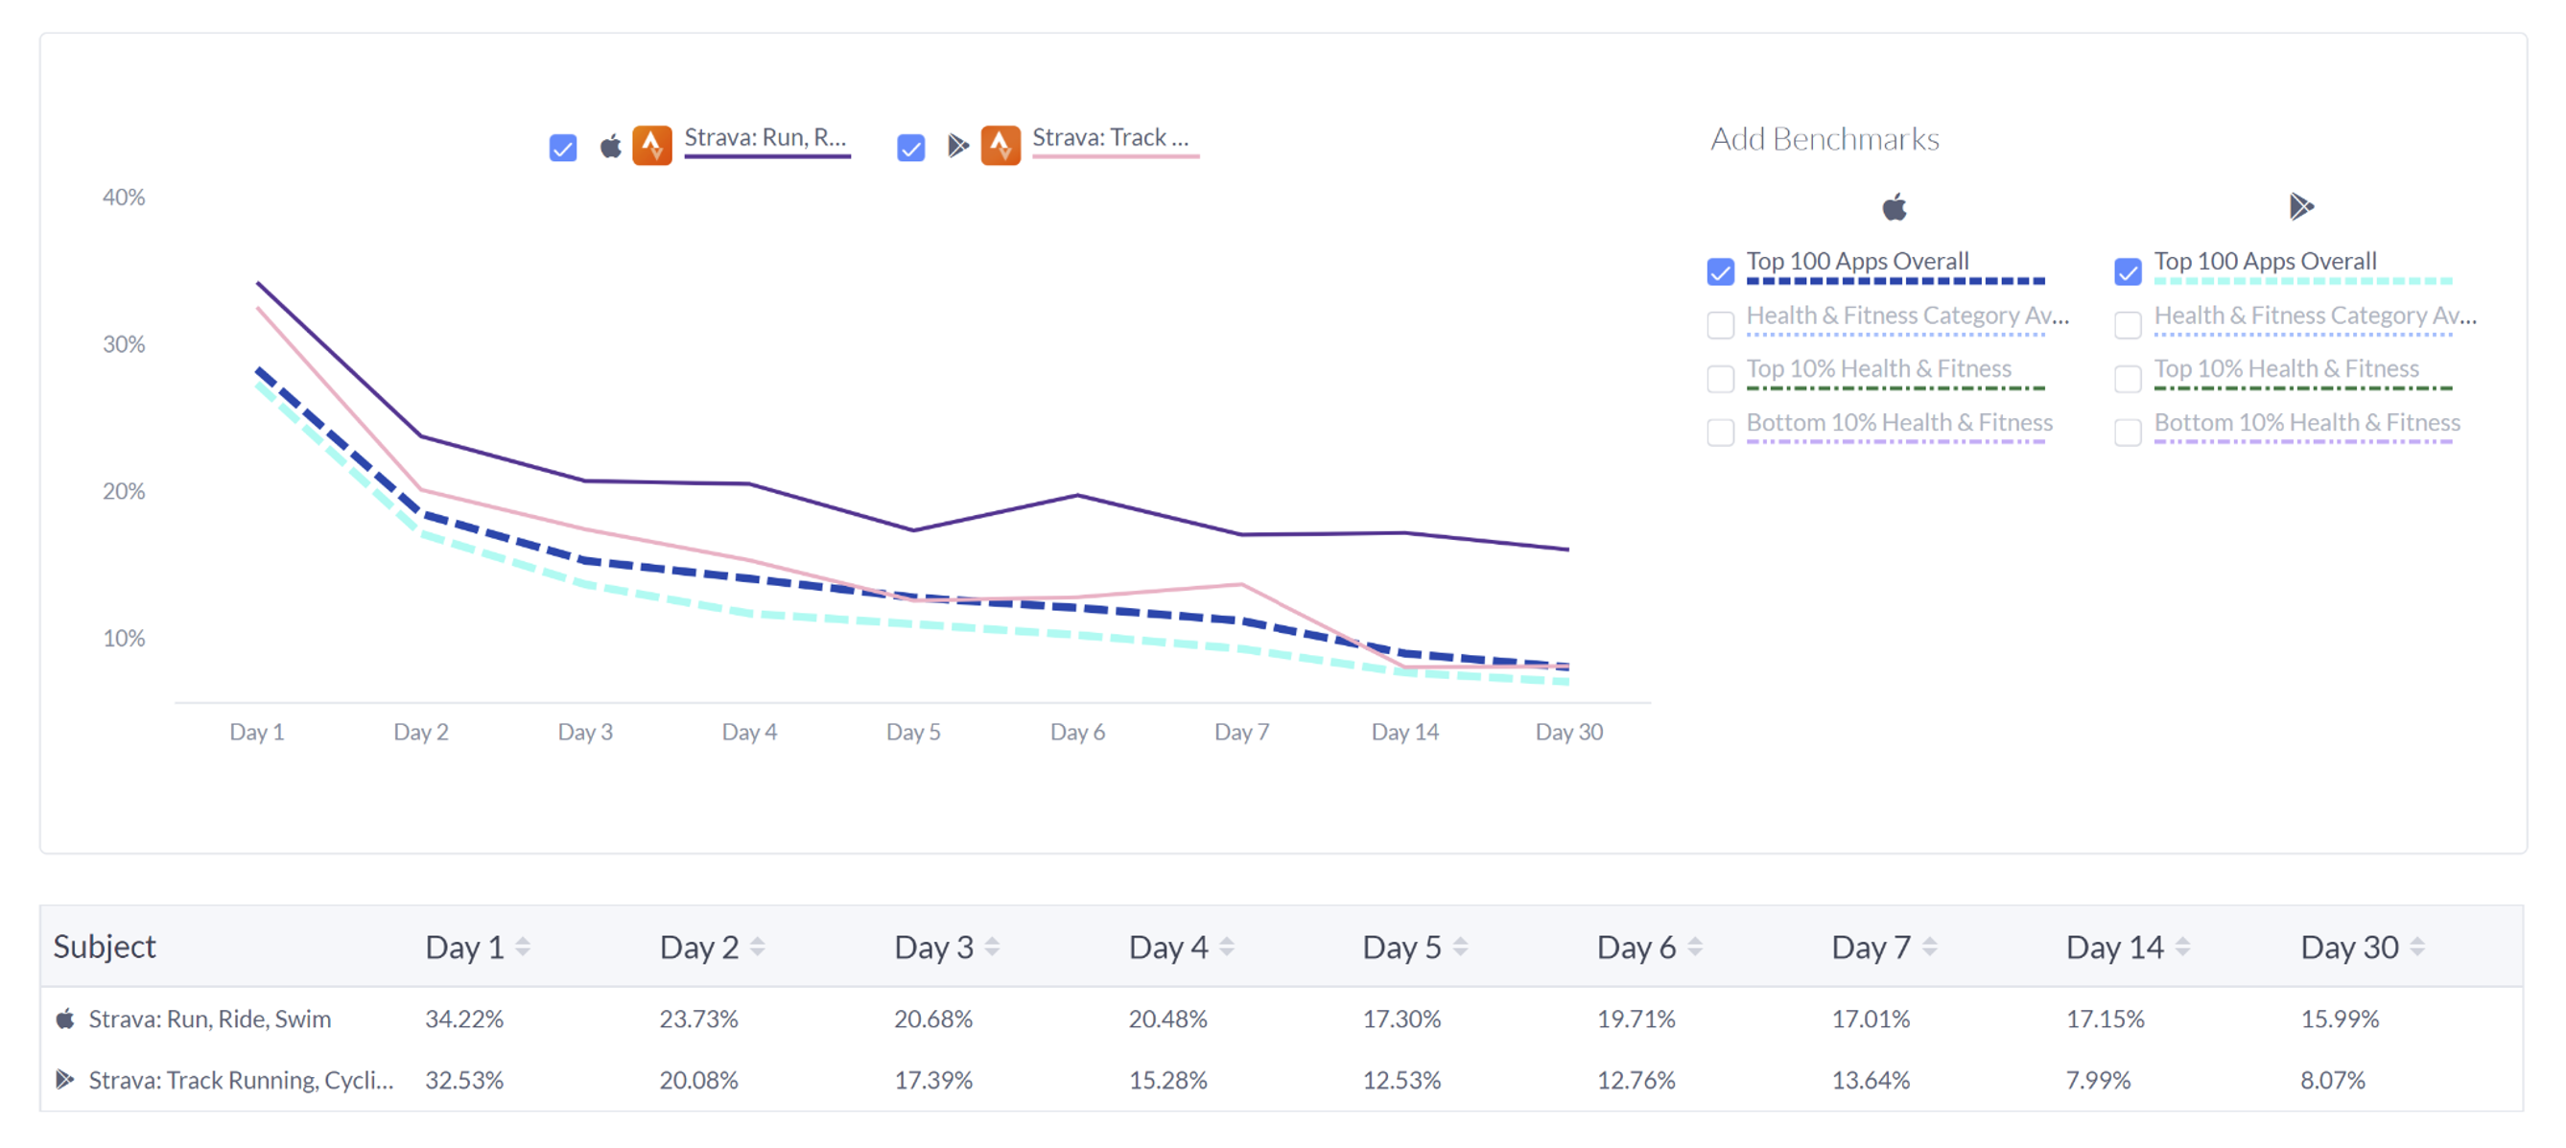Image resolution: width=2566 pixels, height=1148 pixels.
Task: Enable iOS Health & Fitness Category Average benchmark
Action: (x=1720, y=324)
